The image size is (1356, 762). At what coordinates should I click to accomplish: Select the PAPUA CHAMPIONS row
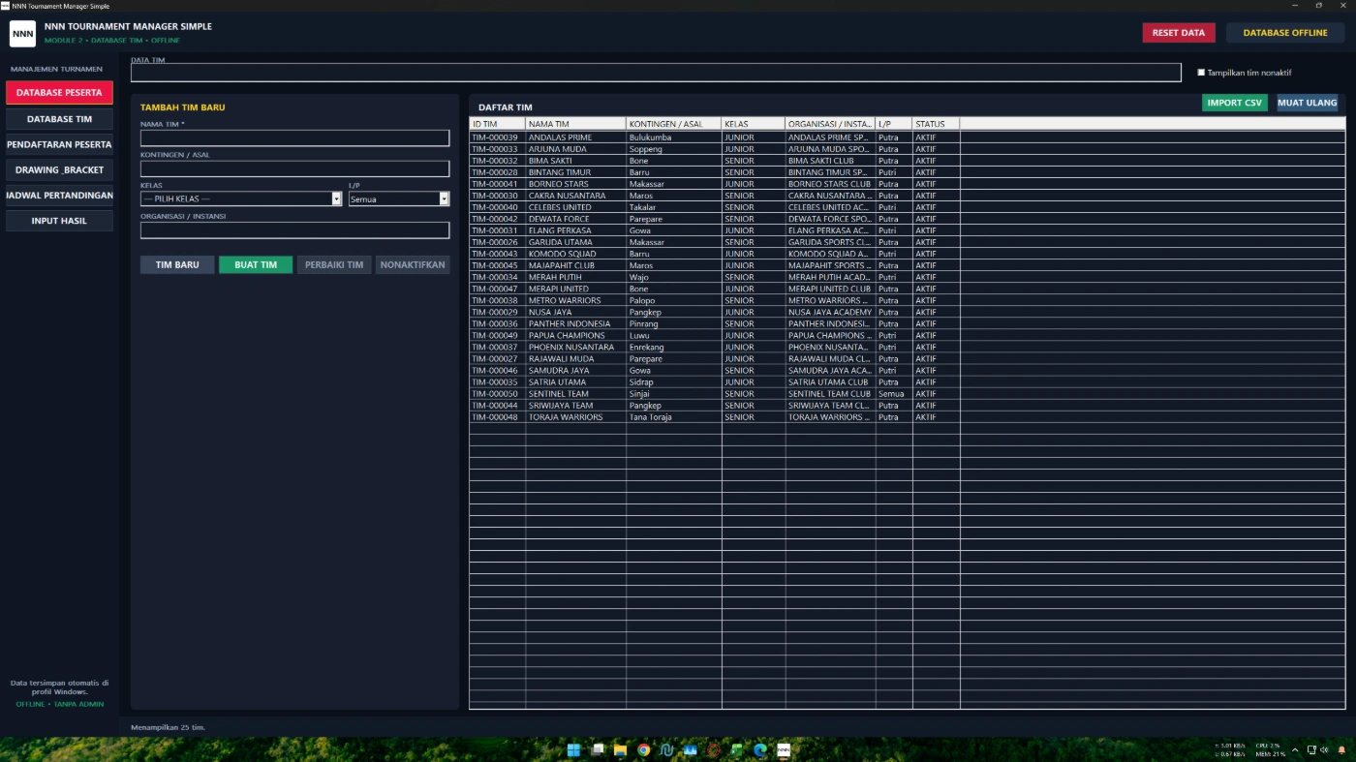(x=908, y=335)
